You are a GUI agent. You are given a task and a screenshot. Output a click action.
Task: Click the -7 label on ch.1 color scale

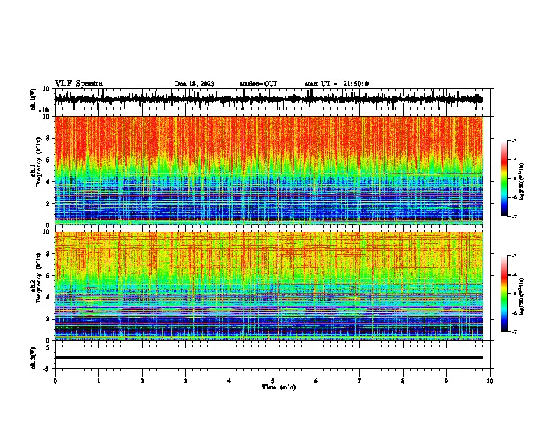coord(514,216)
